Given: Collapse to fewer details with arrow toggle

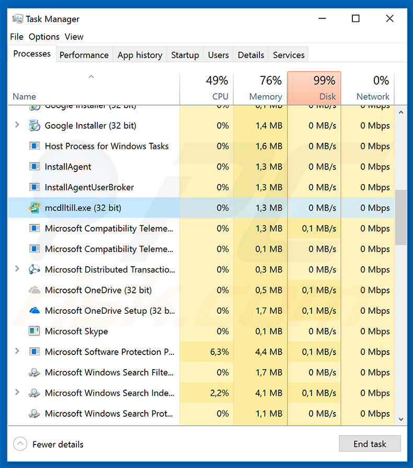Looking at the screenshot, I should 20,444.
